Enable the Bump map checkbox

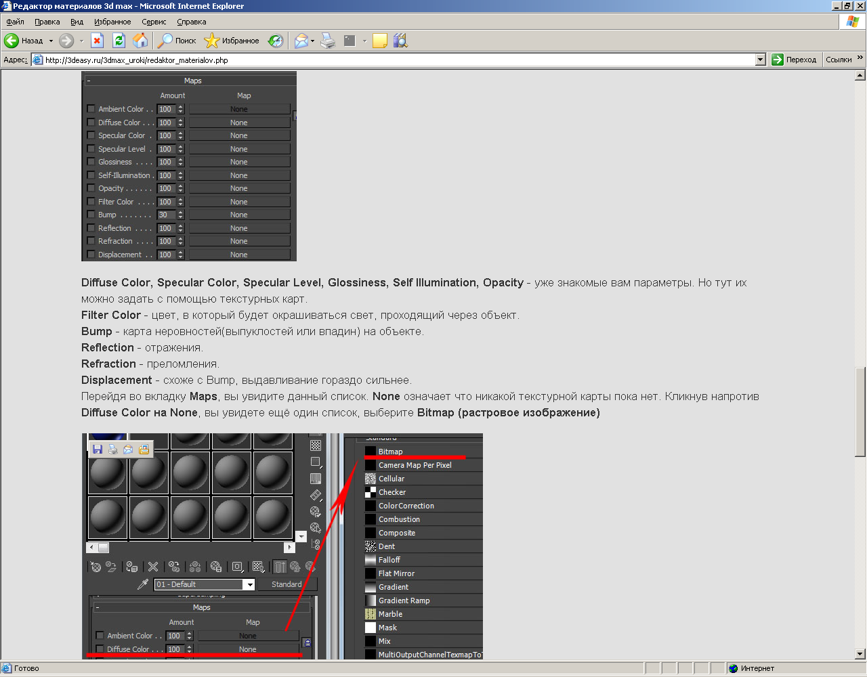(x=91, y=215)
